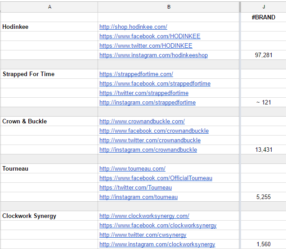Image resolution: width=286 pixels, height=249 pixels.
Task: Select the #BRAND header cell
Action: pyautogui.click(x=264, y=18)
